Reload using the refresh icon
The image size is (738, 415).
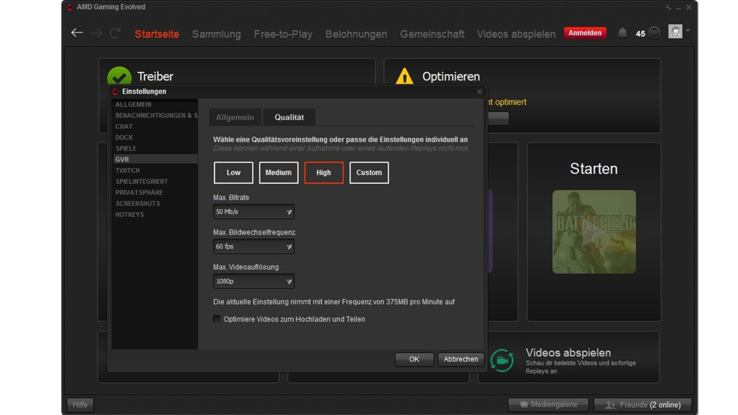point(115,33)
